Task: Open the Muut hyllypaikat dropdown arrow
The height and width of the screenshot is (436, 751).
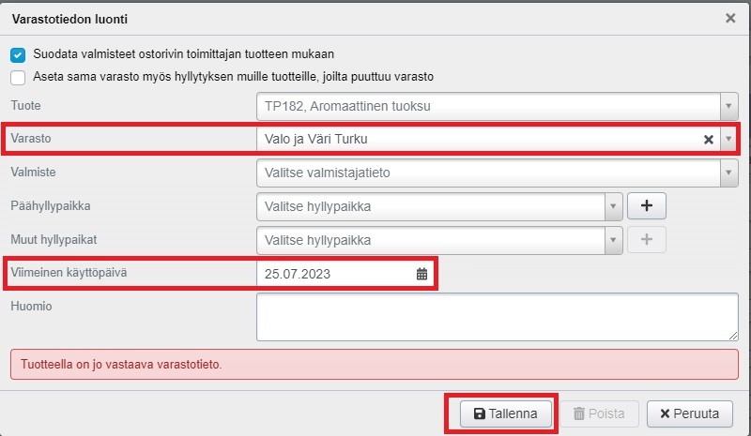Action: click(613, 240)
